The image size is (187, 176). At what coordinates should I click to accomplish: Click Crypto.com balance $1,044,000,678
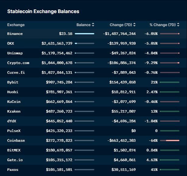point(57,63)
